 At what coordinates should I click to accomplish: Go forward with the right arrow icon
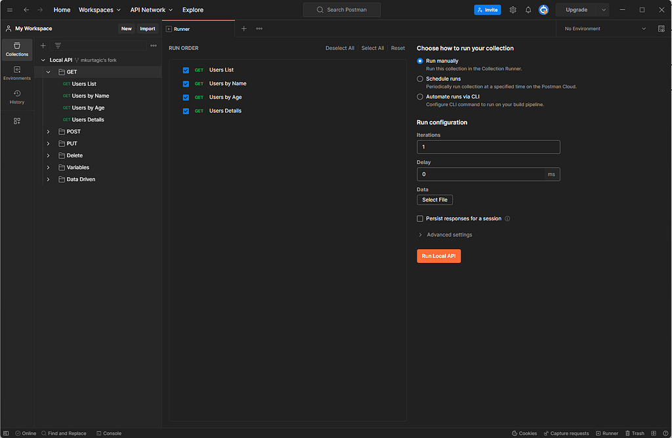coord(40,10)
